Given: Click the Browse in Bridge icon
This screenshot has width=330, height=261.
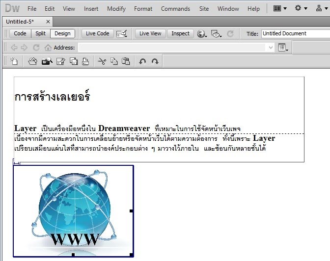Looking at the screenshot, I should 47,61.
